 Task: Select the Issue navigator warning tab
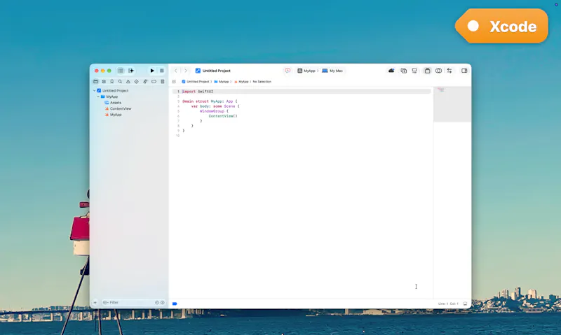[x=128, y=82]
